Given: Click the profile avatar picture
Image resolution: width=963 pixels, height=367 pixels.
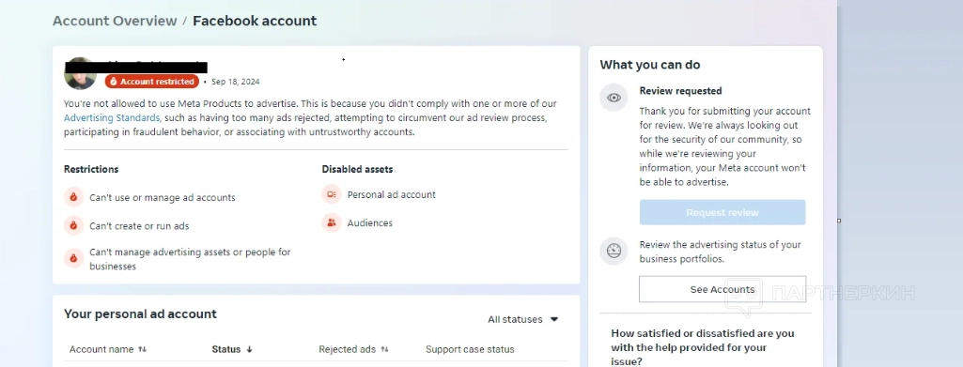Looking at the screenshot, I should 80,73.
